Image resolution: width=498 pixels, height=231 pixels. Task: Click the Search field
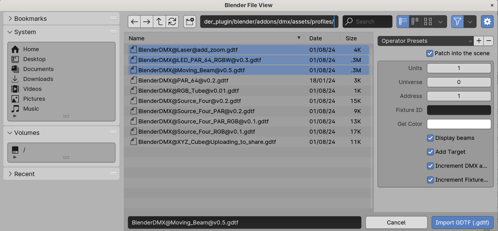(x=367, y=22)
